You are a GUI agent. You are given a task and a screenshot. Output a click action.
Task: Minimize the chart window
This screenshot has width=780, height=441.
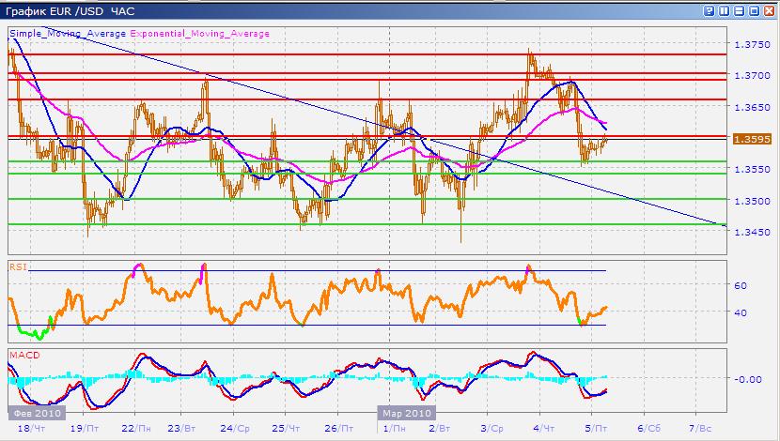pos(739,10)
